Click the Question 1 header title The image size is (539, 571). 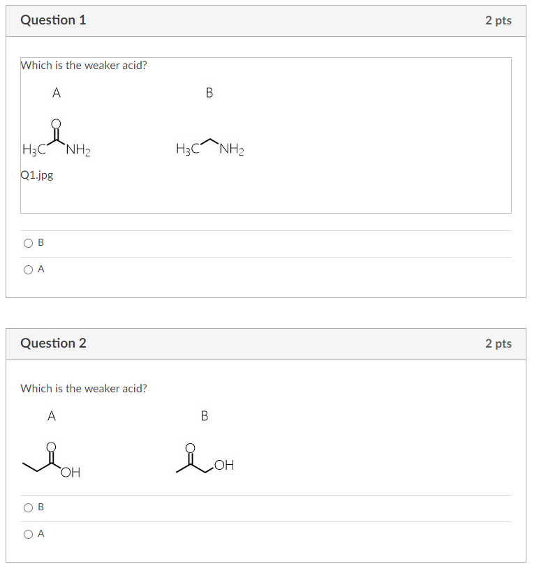[x=53, y=20]
